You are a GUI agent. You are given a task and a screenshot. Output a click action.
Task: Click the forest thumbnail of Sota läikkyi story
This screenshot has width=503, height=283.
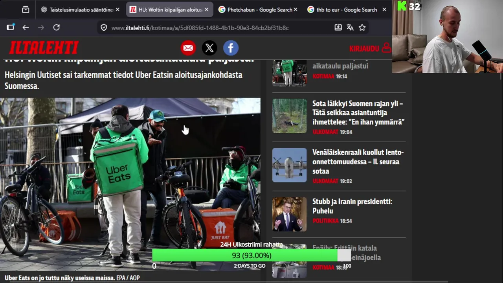(x=290, y=116)
